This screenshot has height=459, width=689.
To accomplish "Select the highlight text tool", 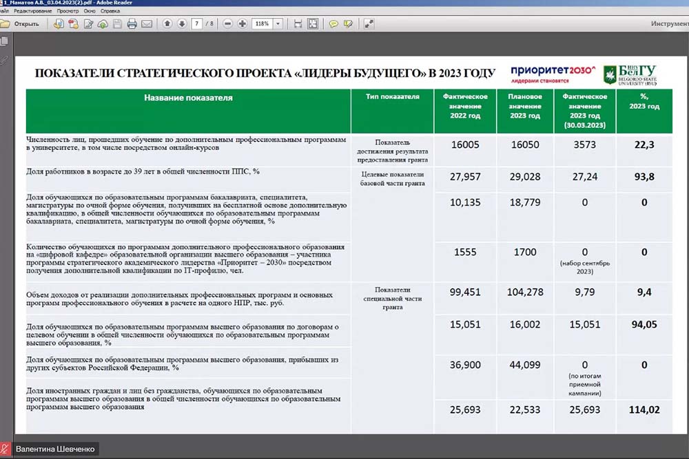I will (x=349, y=23).
